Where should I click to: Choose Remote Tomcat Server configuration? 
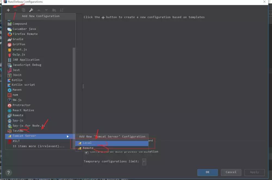tap(112, 148)
